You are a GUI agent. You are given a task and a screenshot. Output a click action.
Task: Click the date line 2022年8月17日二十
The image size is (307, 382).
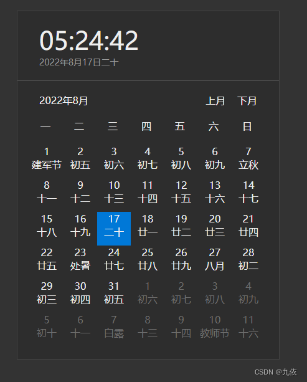tap(79, 62)
